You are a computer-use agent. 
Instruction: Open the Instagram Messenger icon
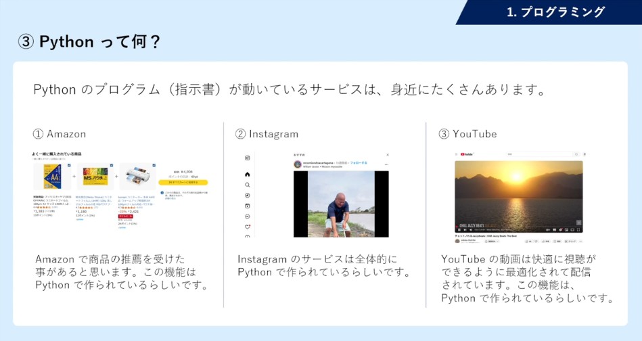click(248, 216)
